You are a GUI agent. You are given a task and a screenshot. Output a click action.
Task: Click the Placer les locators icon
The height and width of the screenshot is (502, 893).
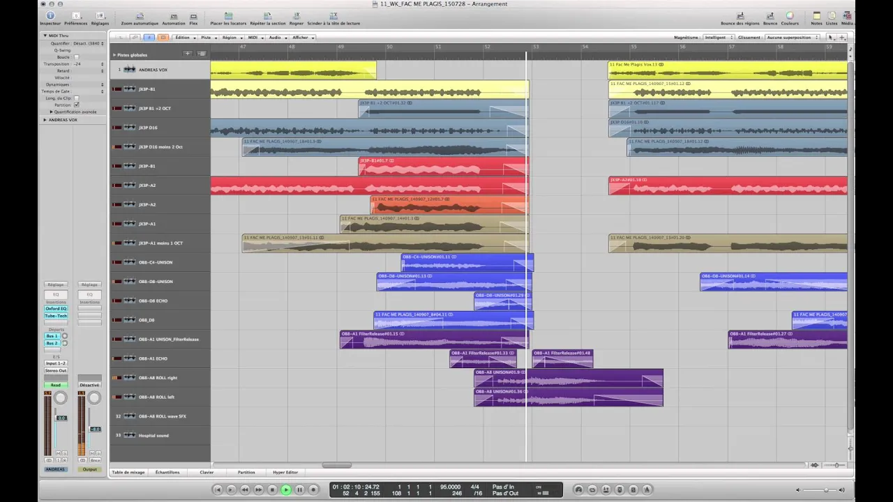click(228, 15)
